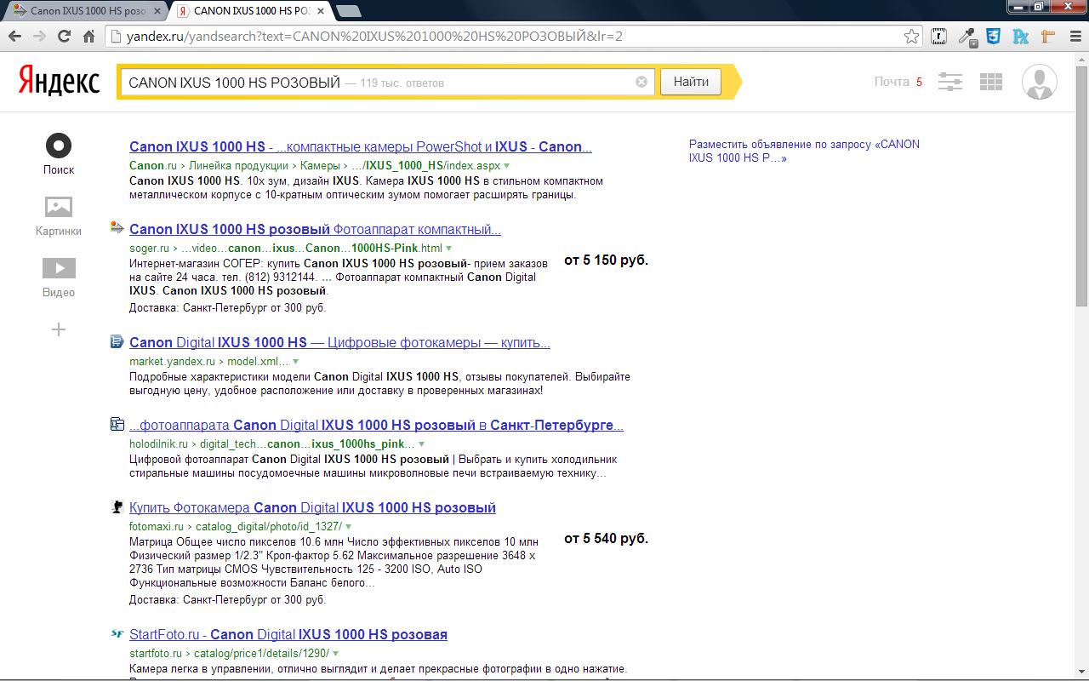Expand the arrow after 1000HS-Pink.html URL
The height and width of the screenshot is (681, 1089).
tap(449, 249)
